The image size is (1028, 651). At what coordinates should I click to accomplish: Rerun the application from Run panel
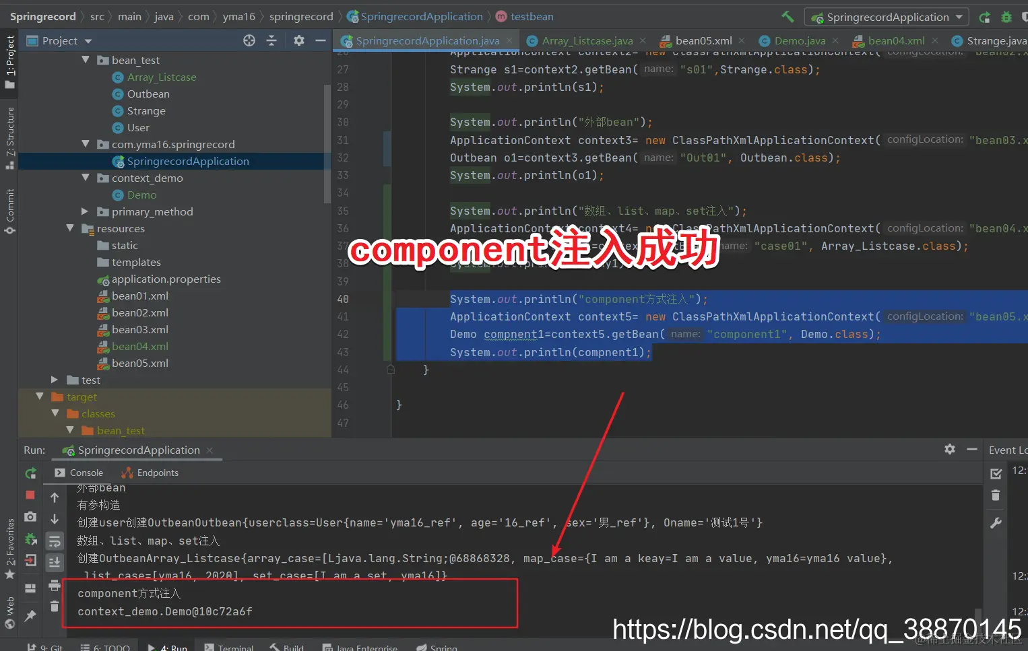point(30,473)
